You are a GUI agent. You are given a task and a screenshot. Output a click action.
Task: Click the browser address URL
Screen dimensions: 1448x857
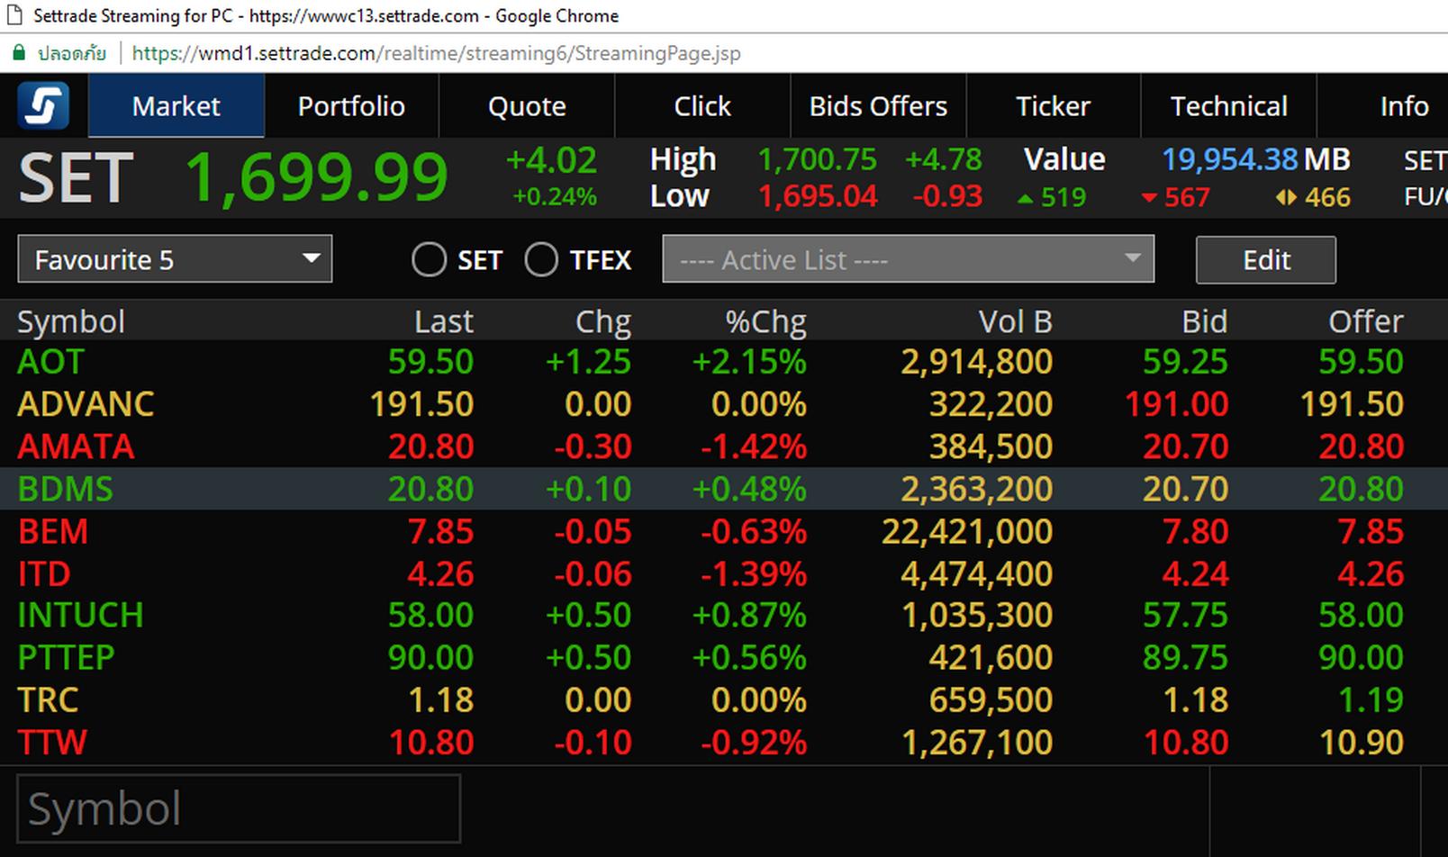coord(436,53)
